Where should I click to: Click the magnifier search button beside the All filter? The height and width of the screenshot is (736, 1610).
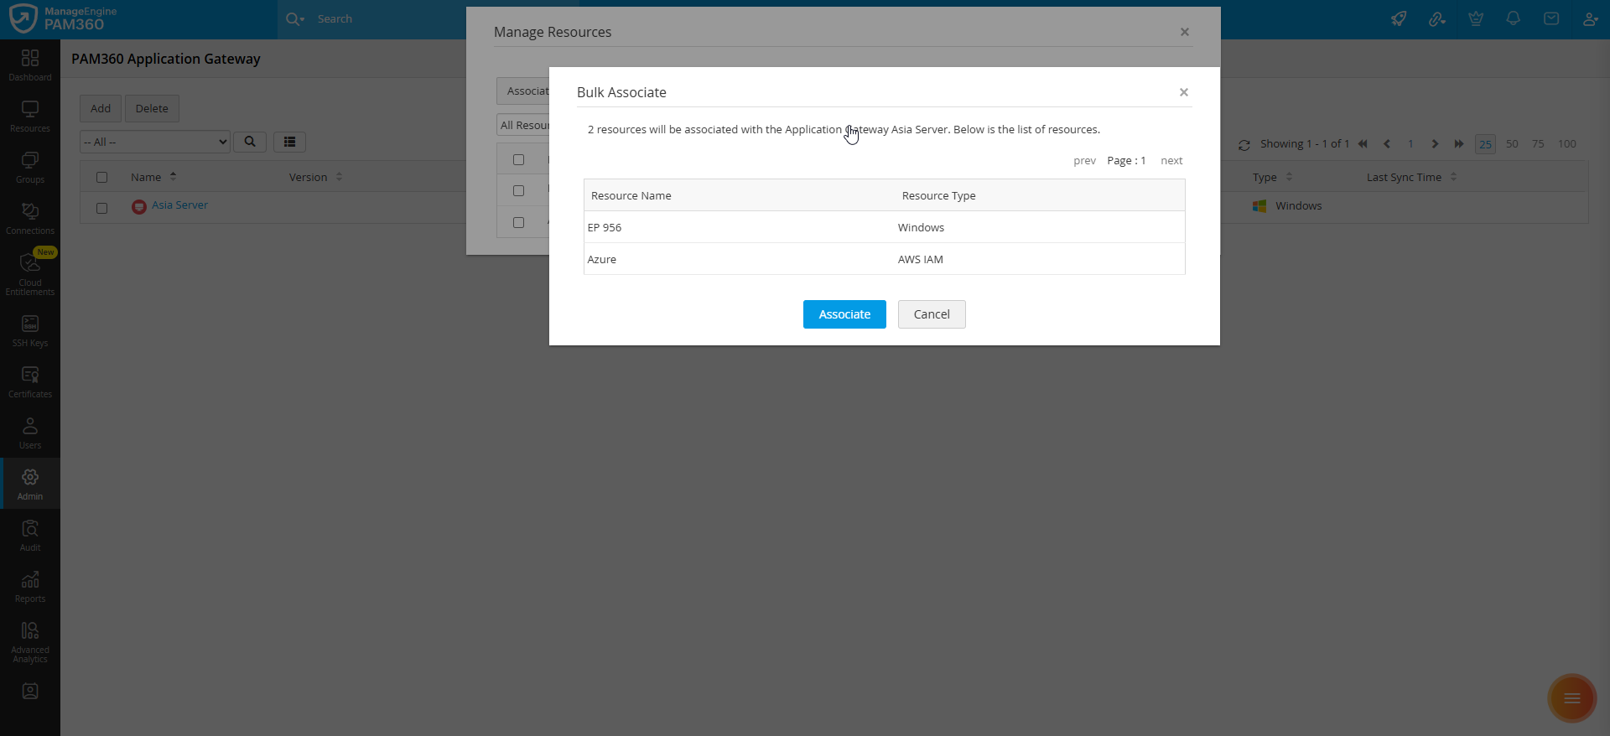(250, 142)
